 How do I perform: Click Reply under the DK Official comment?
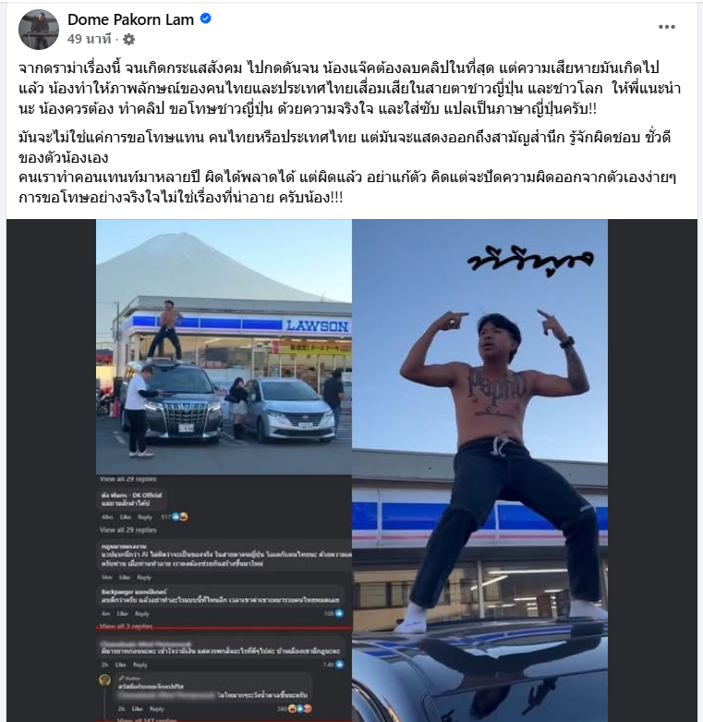pos(145,517)
